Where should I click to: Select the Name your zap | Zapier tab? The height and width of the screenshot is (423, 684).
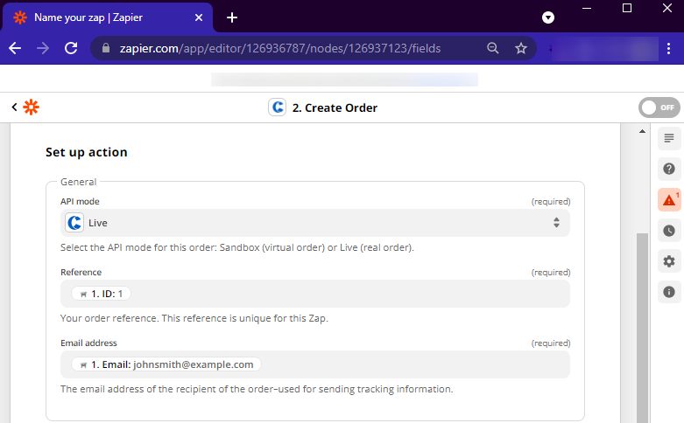(108, 17)
